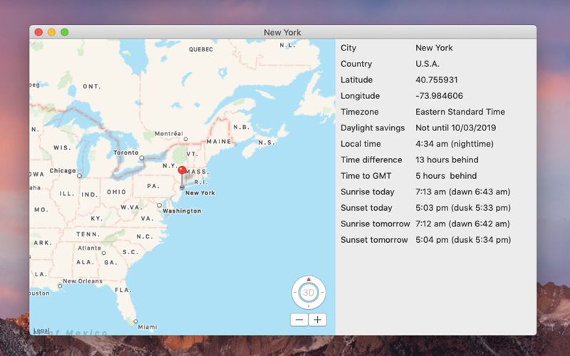
Task: Select the Washington city marker
Action: (x=159, y=205)
